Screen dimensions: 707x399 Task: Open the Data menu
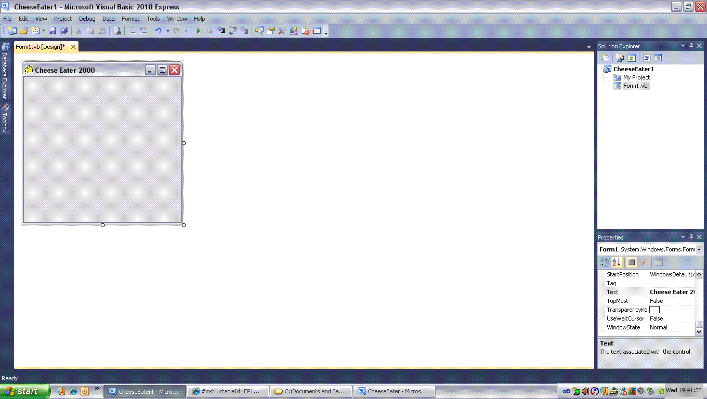pyautogui.click(x=109, y=19)
